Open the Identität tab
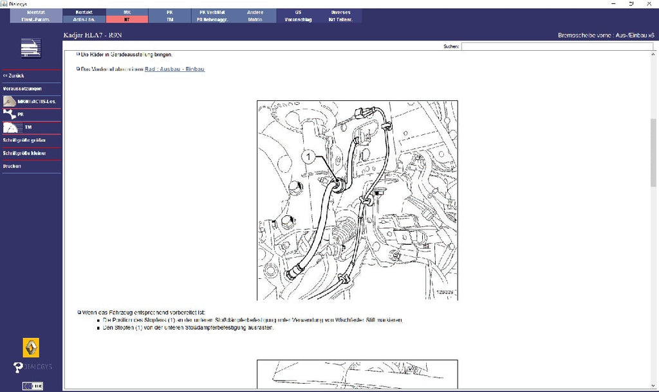The width and height of the screenshot is (659, 392). 36,12
